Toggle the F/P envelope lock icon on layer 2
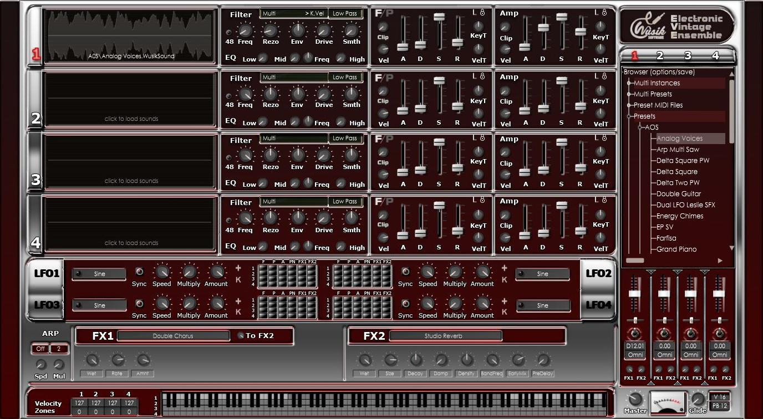Screen dimensions: 763x419 coord(482,76)
